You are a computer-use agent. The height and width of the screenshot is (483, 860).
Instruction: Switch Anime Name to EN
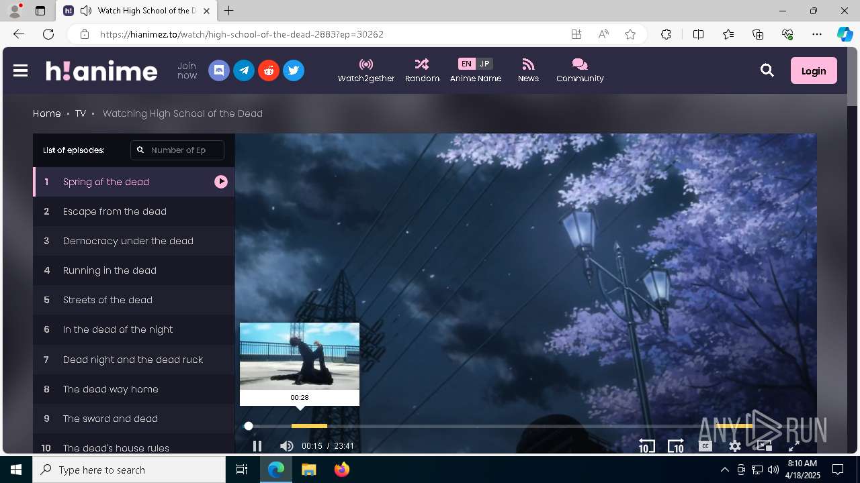(466, 64)
